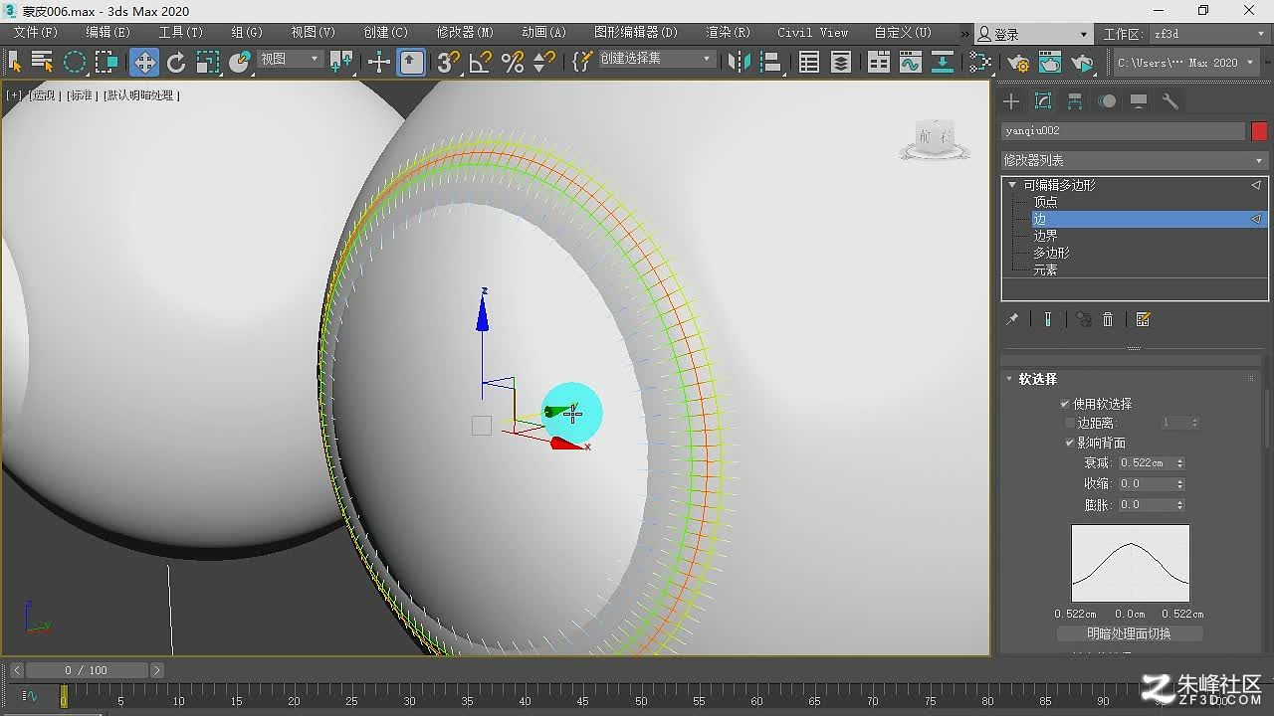Image resolution: width=1274 pixels, height=716 pixels.
Task: Click the Render Production teapot
Action: (x=1083, y=62)
